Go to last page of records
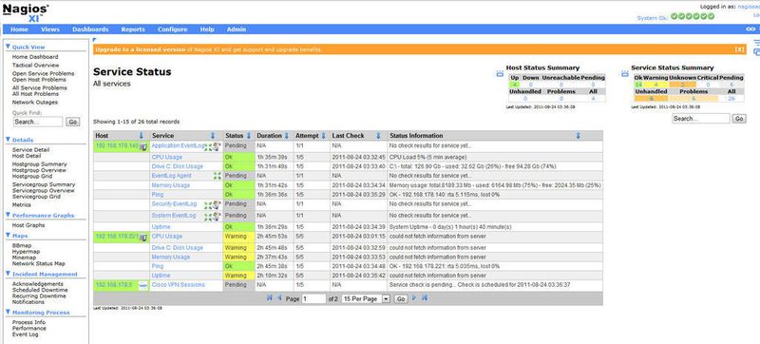Viewport: 760px width, 344px height. point(425,298)
